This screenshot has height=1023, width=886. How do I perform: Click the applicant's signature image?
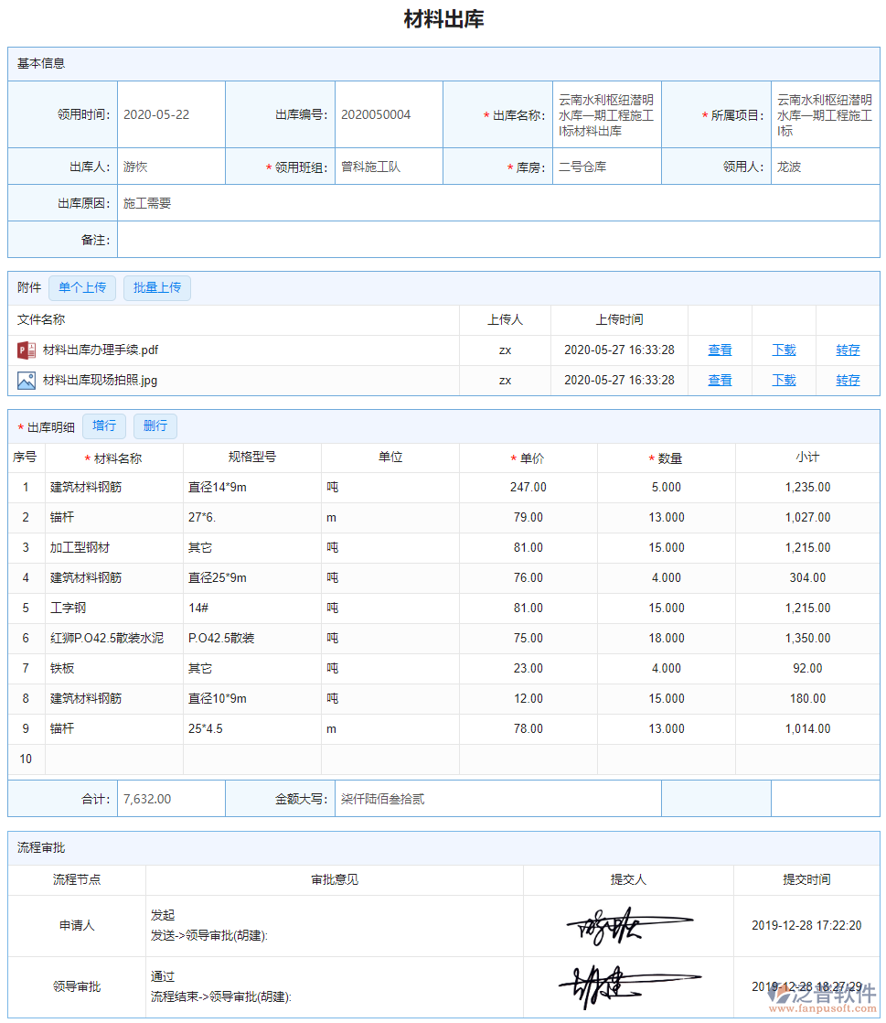628,926
